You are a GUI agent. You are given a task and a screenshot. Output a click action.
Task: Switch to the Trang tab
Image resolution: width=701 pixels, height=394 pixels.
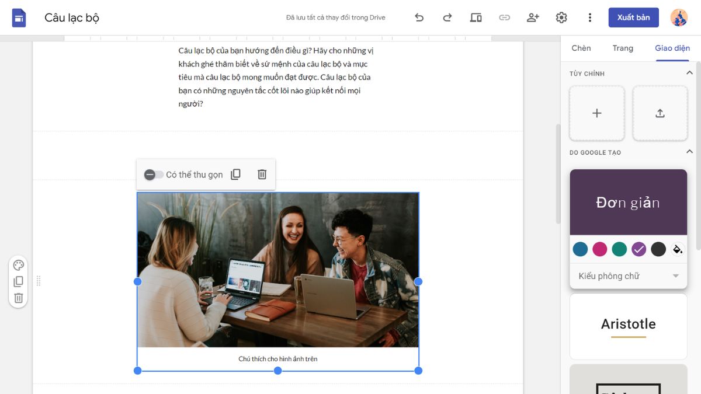click(623, 48)
